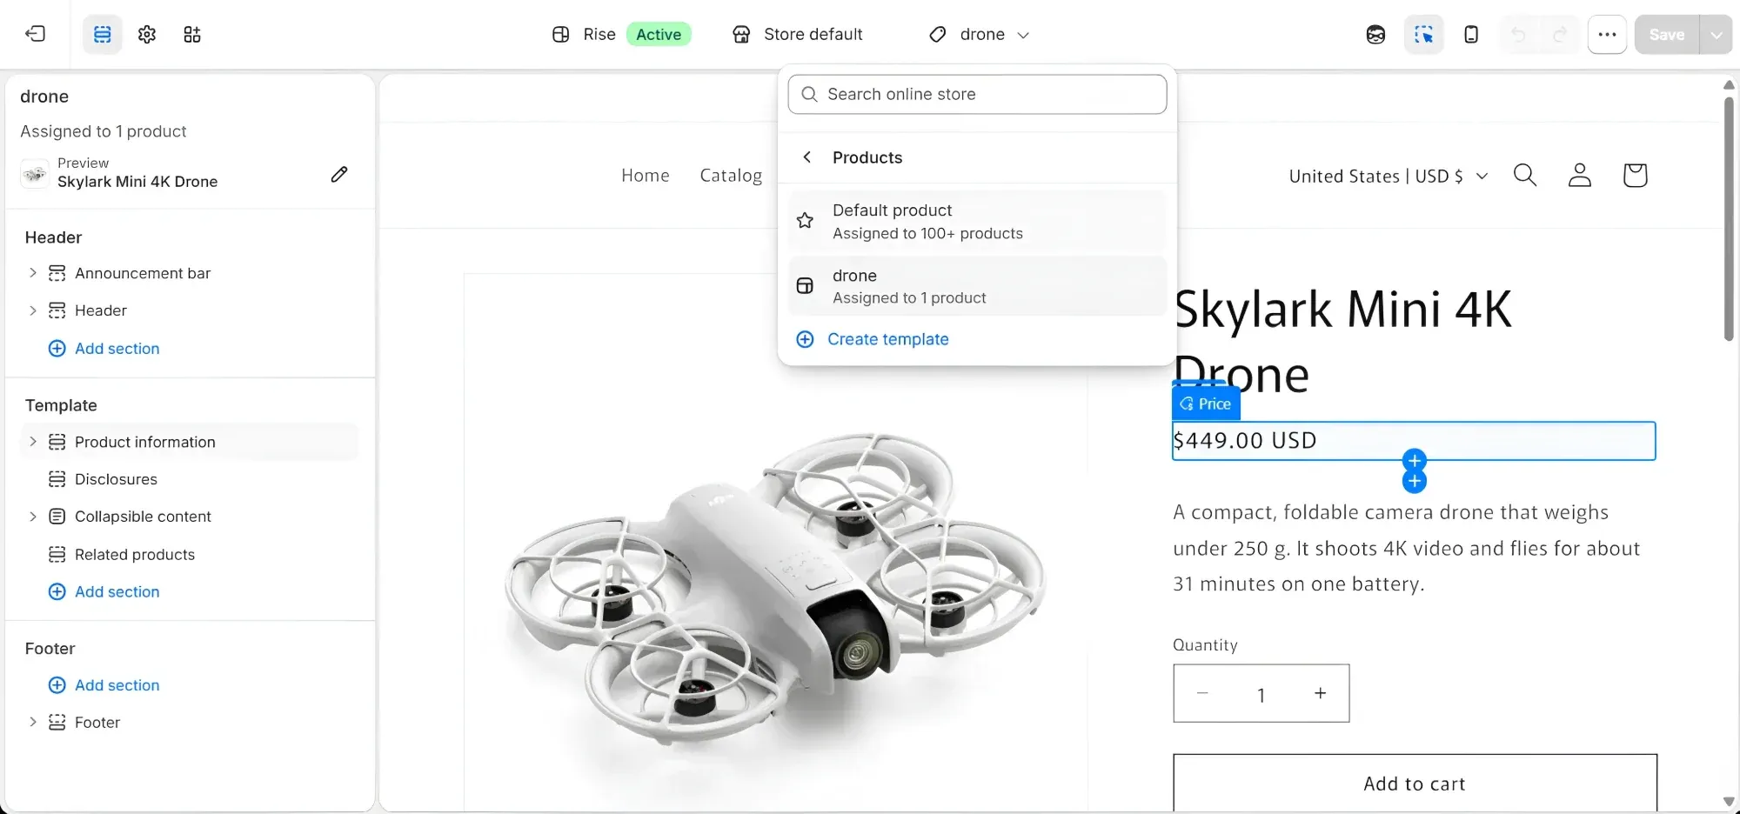Select the drone template entry
Image resolution: width=1740 pixels, height=814 pixels.
click(977, 286)
